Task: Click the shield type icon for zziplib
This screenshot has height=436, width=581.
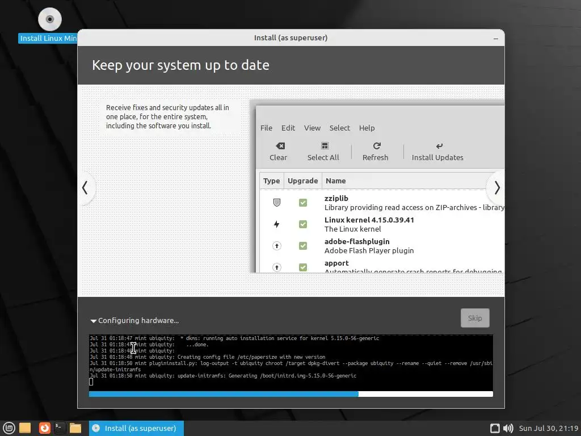Action: tap(277, 203)
